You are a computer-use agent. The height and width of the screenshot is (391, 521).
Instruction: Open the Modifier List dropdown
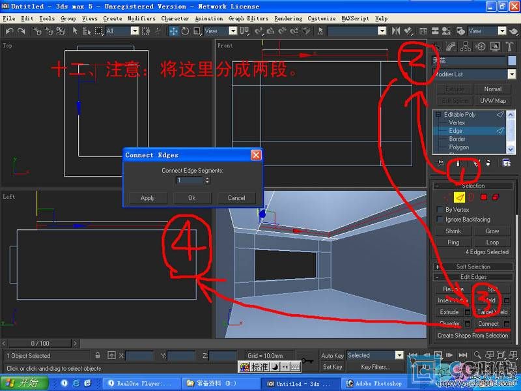coord(512,74)
